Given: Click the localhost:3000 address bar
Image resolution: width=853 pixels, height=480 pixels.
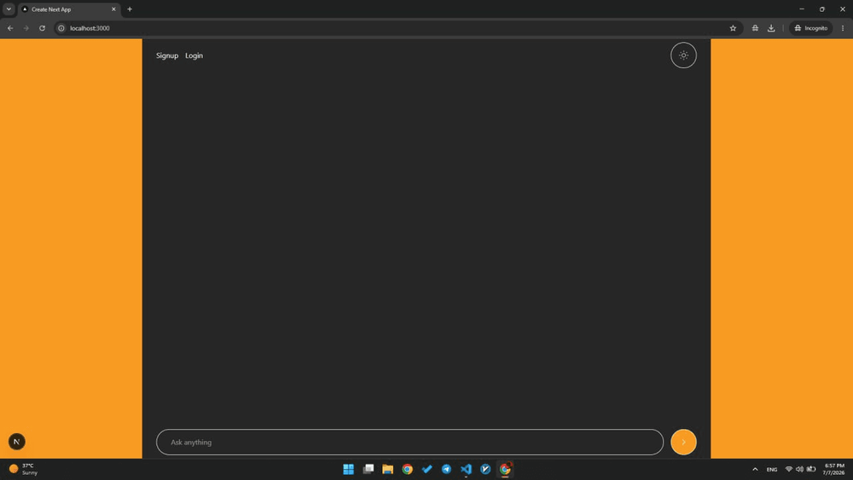Looking at the screenshot, I should coord(397,28).
